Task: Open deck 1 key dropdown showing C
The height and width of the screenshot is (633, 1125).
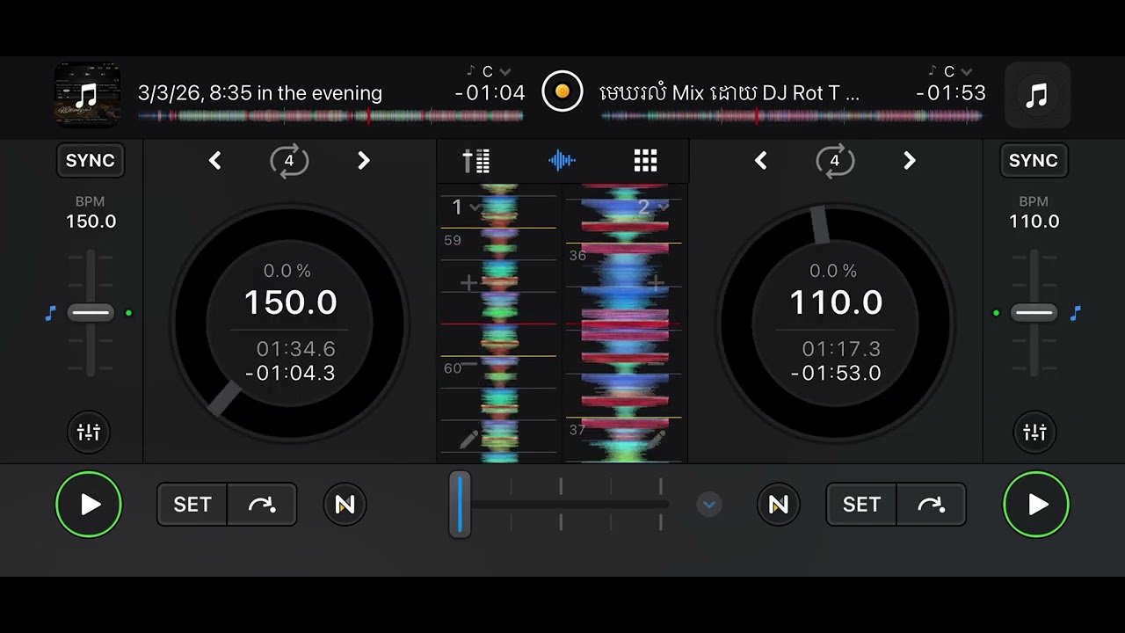Action: (490, 72)
